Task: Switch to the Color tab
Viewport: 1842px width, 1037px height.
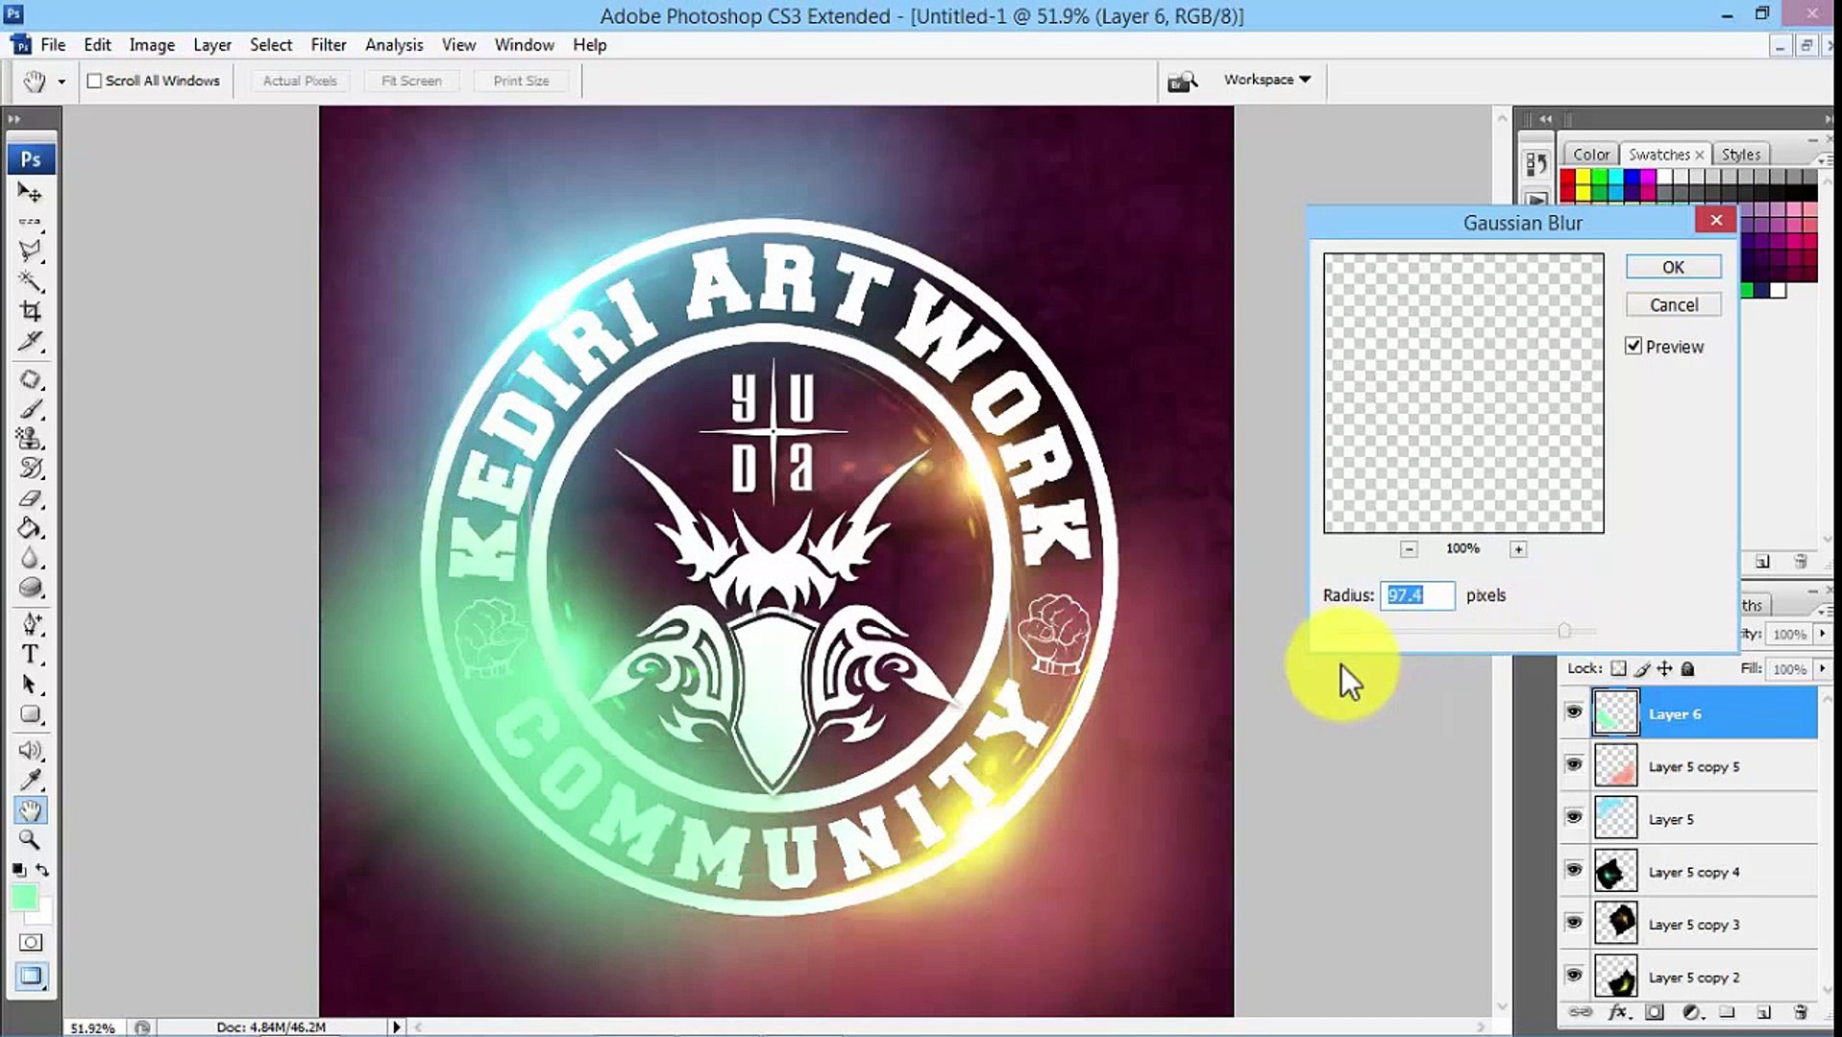Action: 1590,155
